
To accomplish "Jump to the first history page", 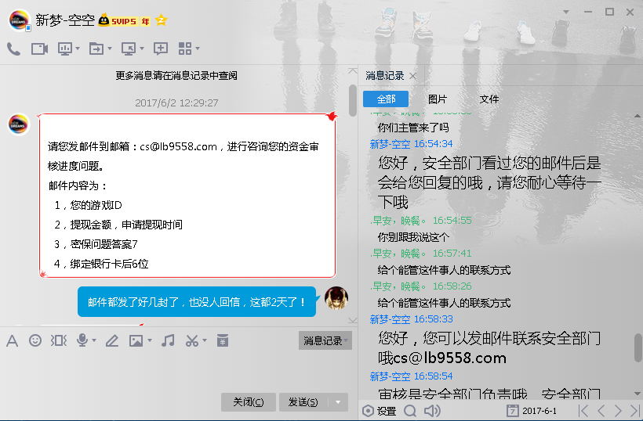I will coord(583,411).
